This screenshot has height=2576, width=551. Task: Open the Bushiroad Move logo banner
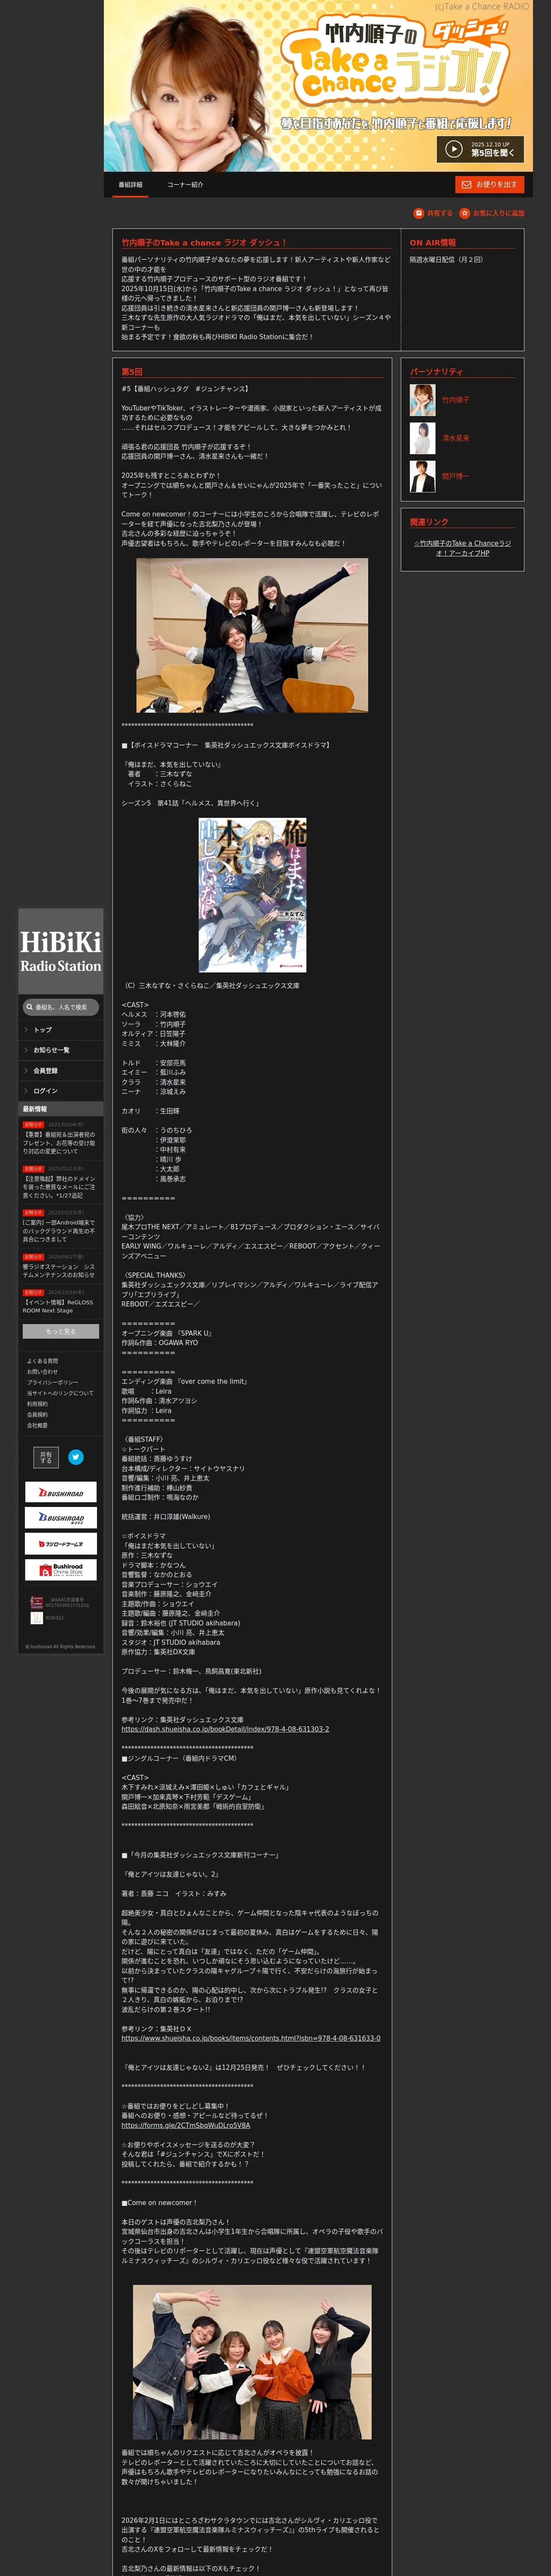tap(61, 1518)
